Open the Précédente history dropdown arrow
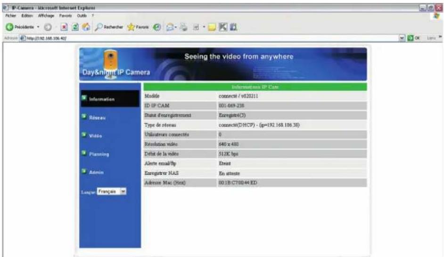Screen dimensions: 444x257 tap(38, 27)
